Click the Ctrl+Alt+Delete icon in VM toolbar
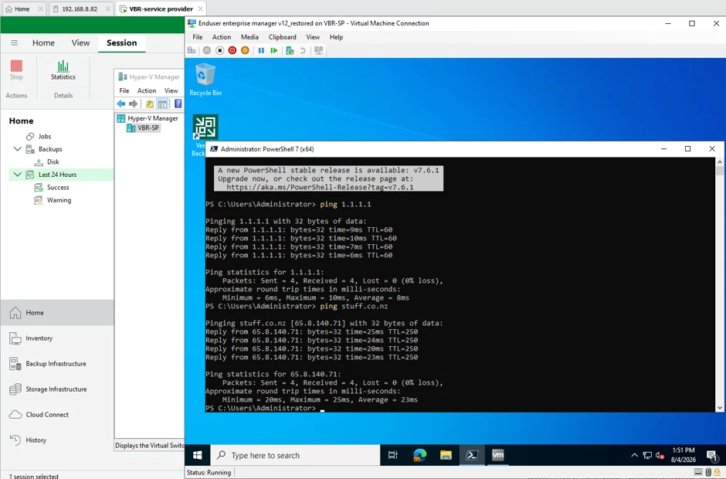Image resolution: width=726 pixels, height=479 pixels. point(192,50)
